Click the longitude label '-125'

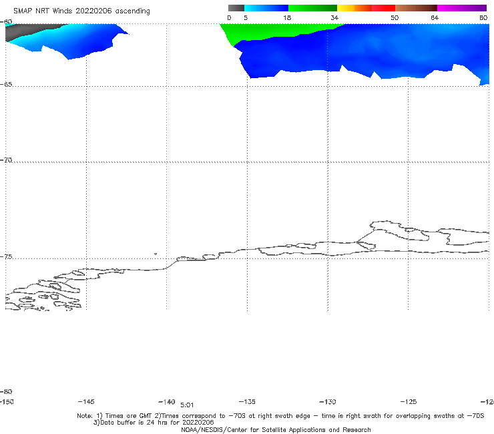pyautogui.click(x=409, y=401)
